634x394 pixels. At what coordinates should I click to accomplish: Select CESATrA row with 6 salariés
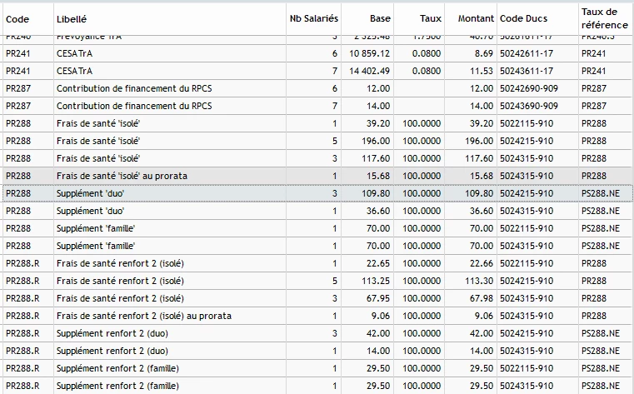pyautogui.click(x=317, y=53)
